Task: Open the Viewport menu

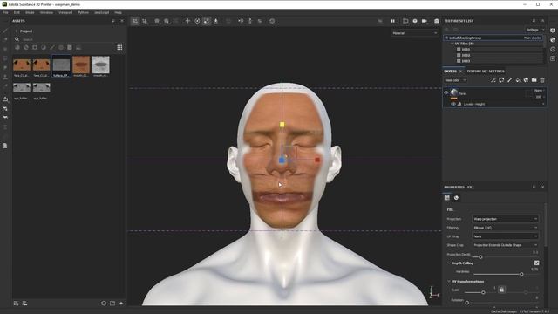Action: click(x=65, y=12)
